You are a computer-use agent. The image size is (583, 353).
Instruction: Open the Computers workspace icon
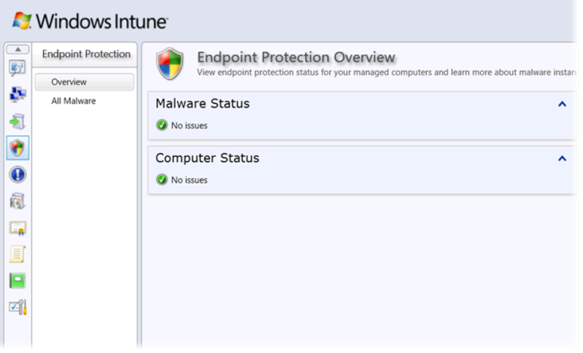tap(17, 95)
